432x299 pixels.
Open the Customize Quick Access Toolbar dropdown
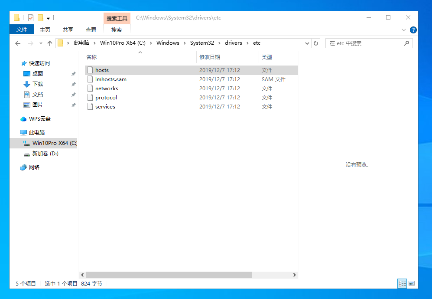tap(48, 18)
